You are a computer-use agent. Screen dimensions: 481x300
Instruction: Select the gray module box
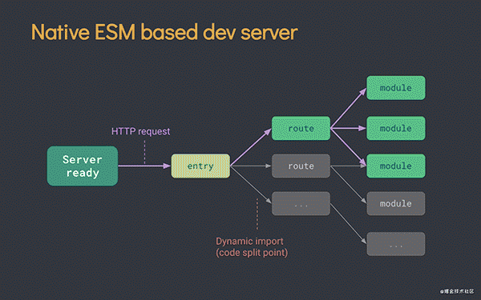click(396, 203)
